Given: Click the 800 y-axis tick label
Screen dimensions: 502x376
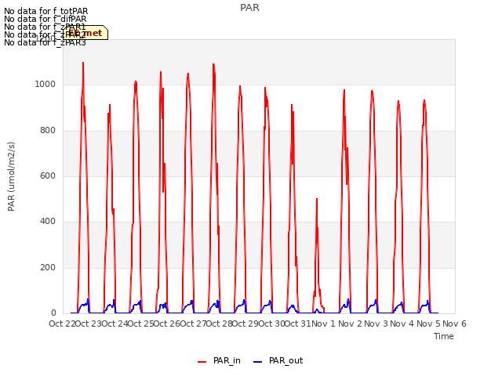Looking at the screenshot, I should (x=48, y=131).
